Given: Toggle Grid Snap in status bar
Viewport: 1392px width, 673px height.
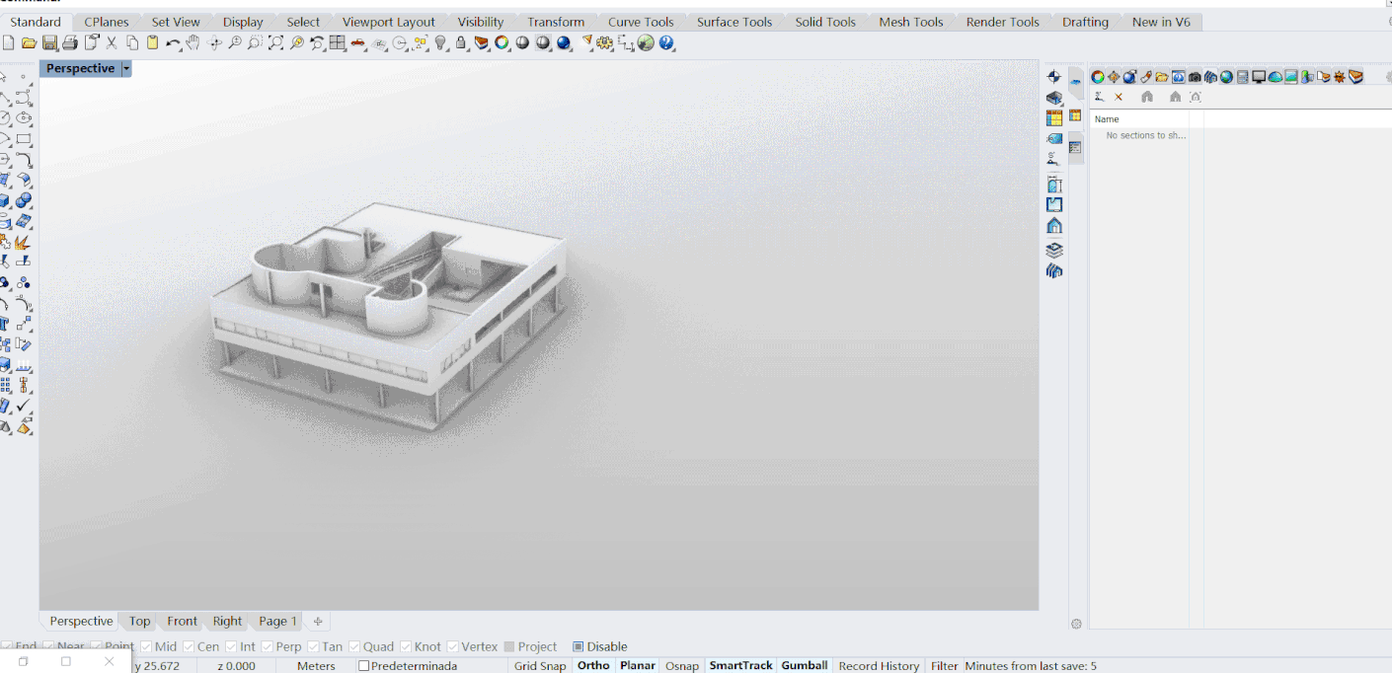Looking at the screenshot, I should pos(540,666).
